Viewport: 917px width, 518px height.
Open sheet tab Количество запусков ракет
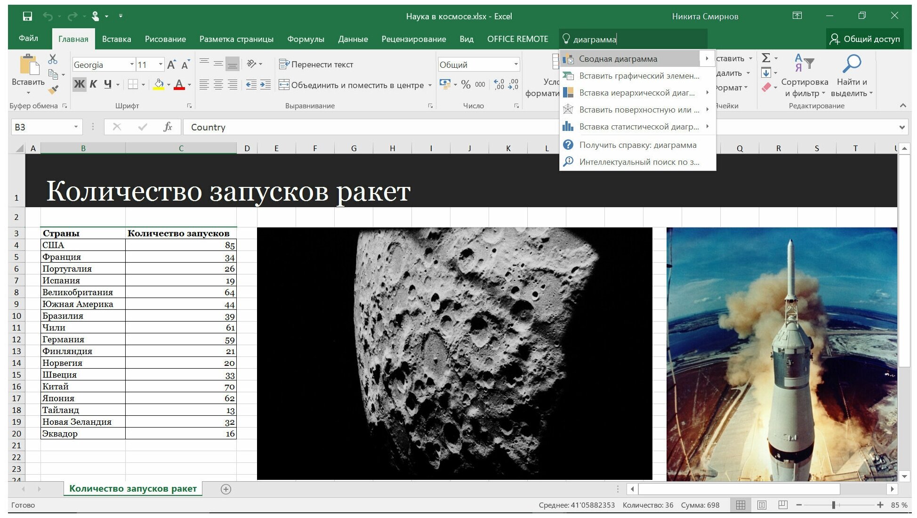tap(133, 489)
